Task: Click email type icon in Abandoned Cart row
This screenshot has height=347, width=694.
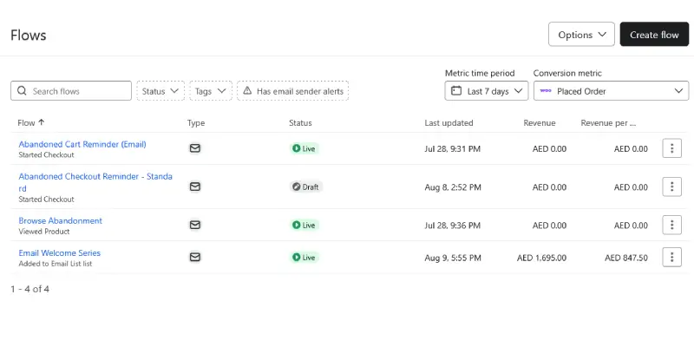Action: (195, 148)
